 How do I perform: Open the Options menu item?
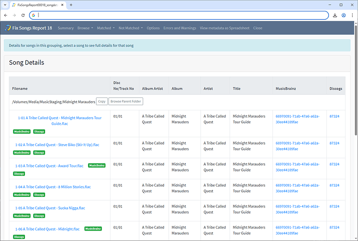click(153, 28)
